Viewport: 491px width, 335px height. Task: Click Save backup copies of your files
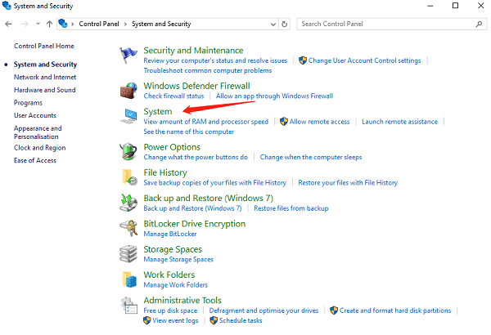coord(214,183)
